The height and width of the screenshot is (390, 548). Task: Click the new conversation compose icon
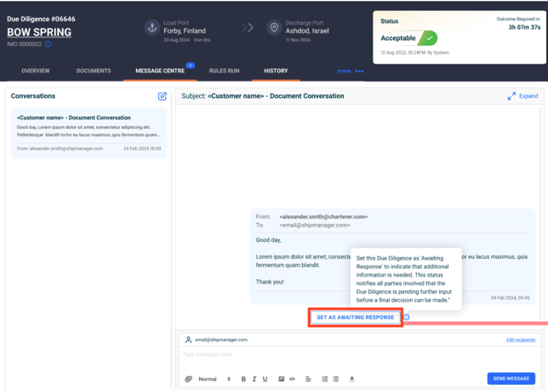(x=163, y=96)
